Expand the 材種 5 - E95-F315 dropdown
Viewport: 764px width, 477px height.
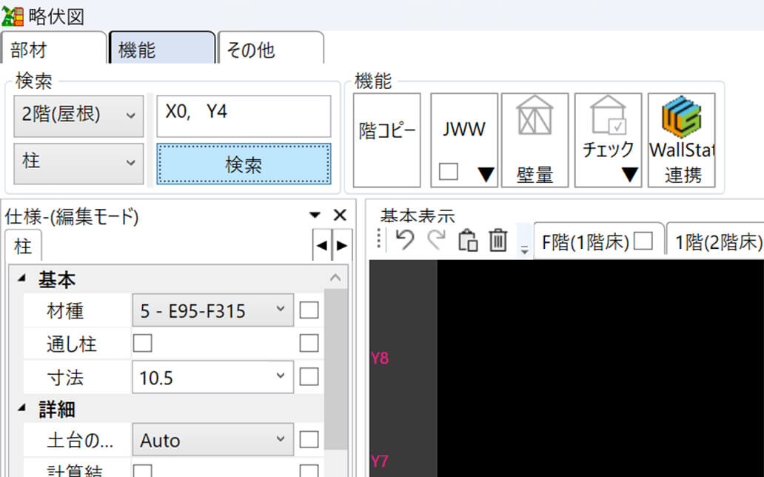pyautogui.click(x=212, y=310)
